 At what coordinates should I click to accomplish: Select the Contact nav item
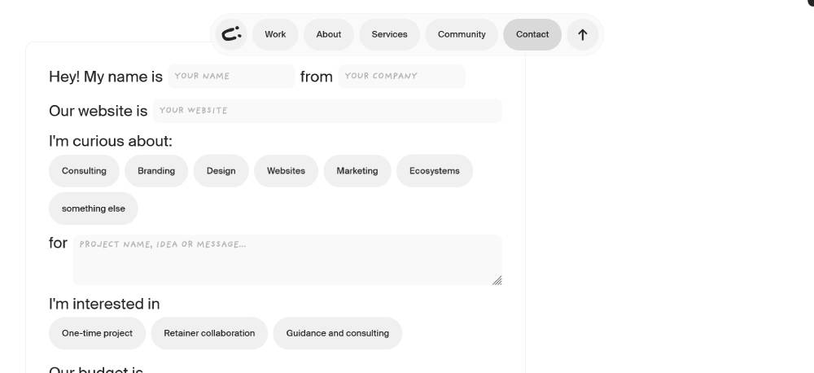pos(532,34)
